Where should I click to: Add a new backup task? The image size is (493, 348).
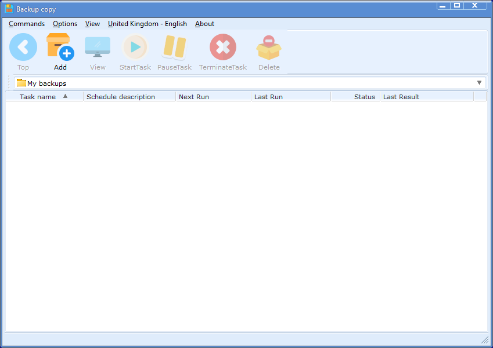(60, 48)
